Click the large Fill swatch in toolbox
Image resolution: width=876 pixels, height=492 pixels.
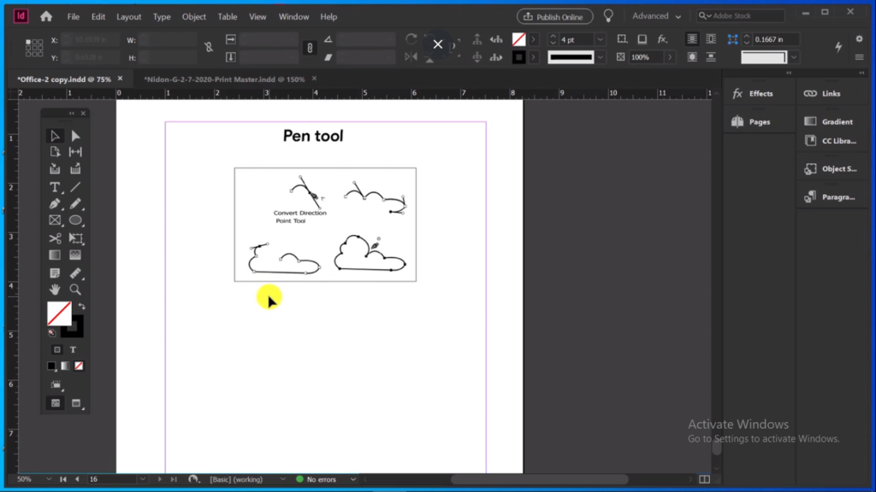tap(59, 313)
